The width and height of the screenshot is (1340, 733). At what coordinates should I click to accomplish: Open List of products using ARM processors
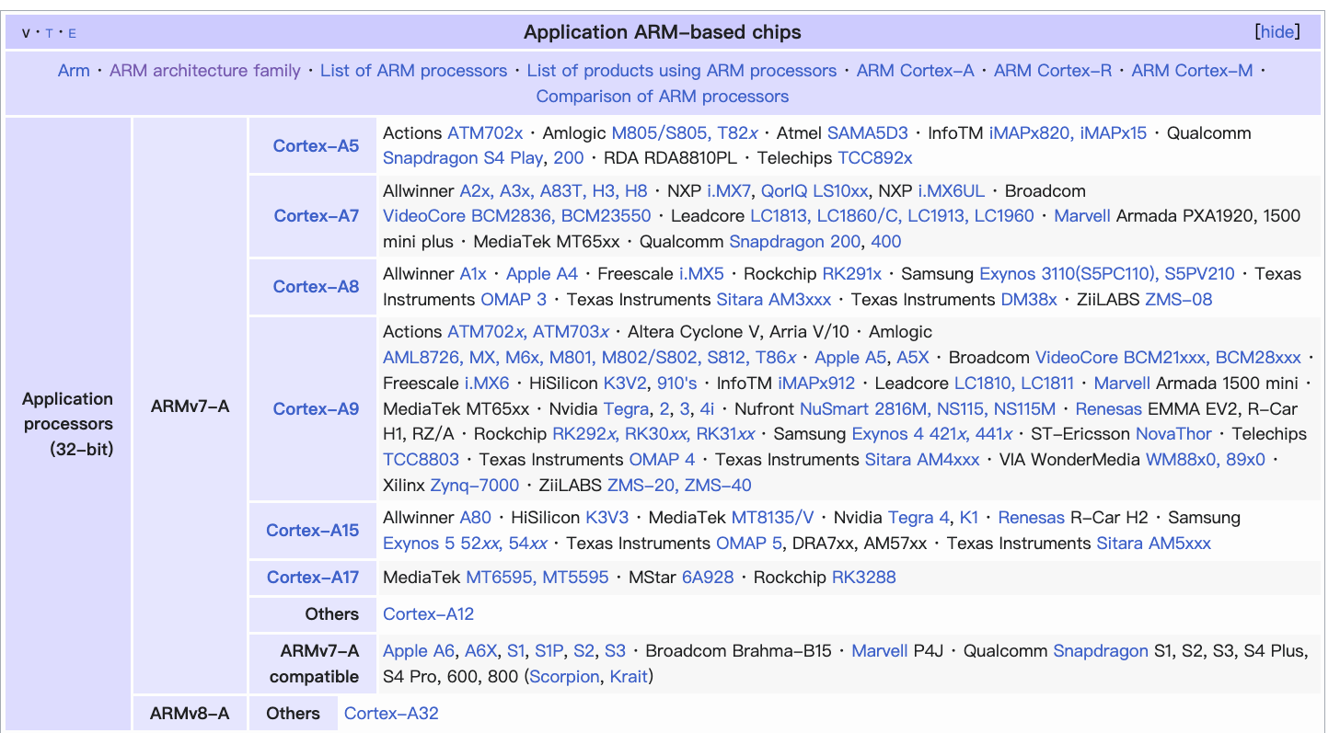click(x=682, y=71)
